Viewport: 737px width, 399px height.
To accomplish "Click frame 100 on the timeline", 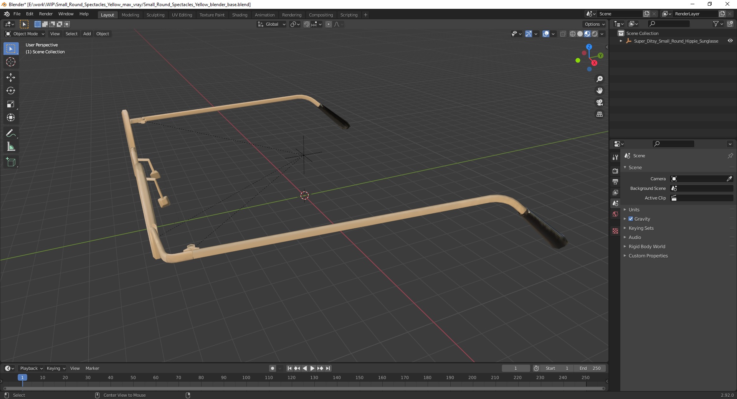I will [x=246, y=378].
